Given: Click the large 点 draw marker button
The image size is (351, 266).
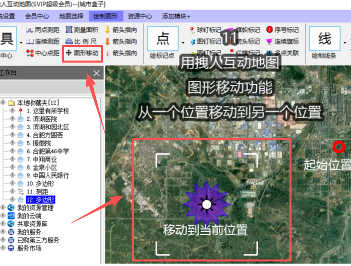Looking at the screenshot, I should click(x=163, y=38).
